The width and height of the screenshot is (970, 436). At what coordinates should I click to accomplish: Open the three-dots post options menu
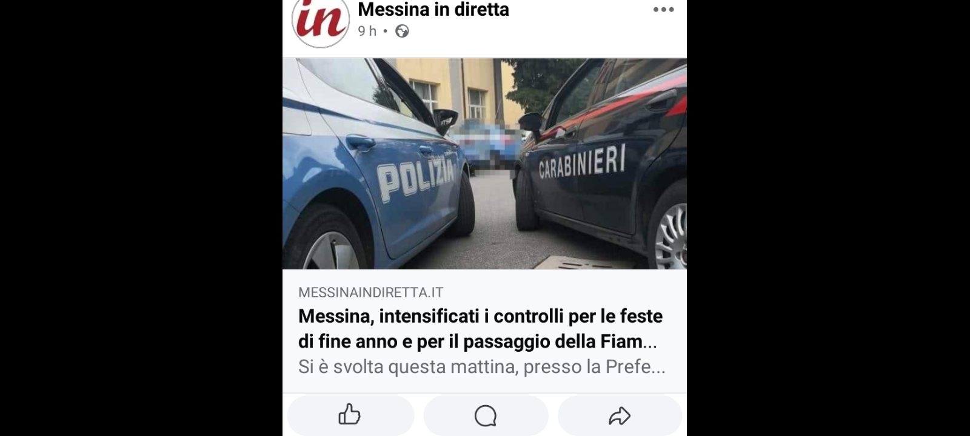pos(663,10)
